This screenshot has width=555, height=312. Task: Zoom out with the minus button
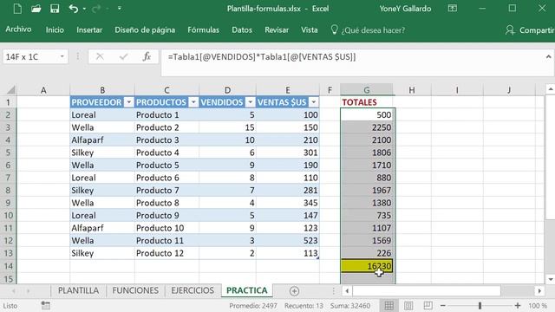443,305
